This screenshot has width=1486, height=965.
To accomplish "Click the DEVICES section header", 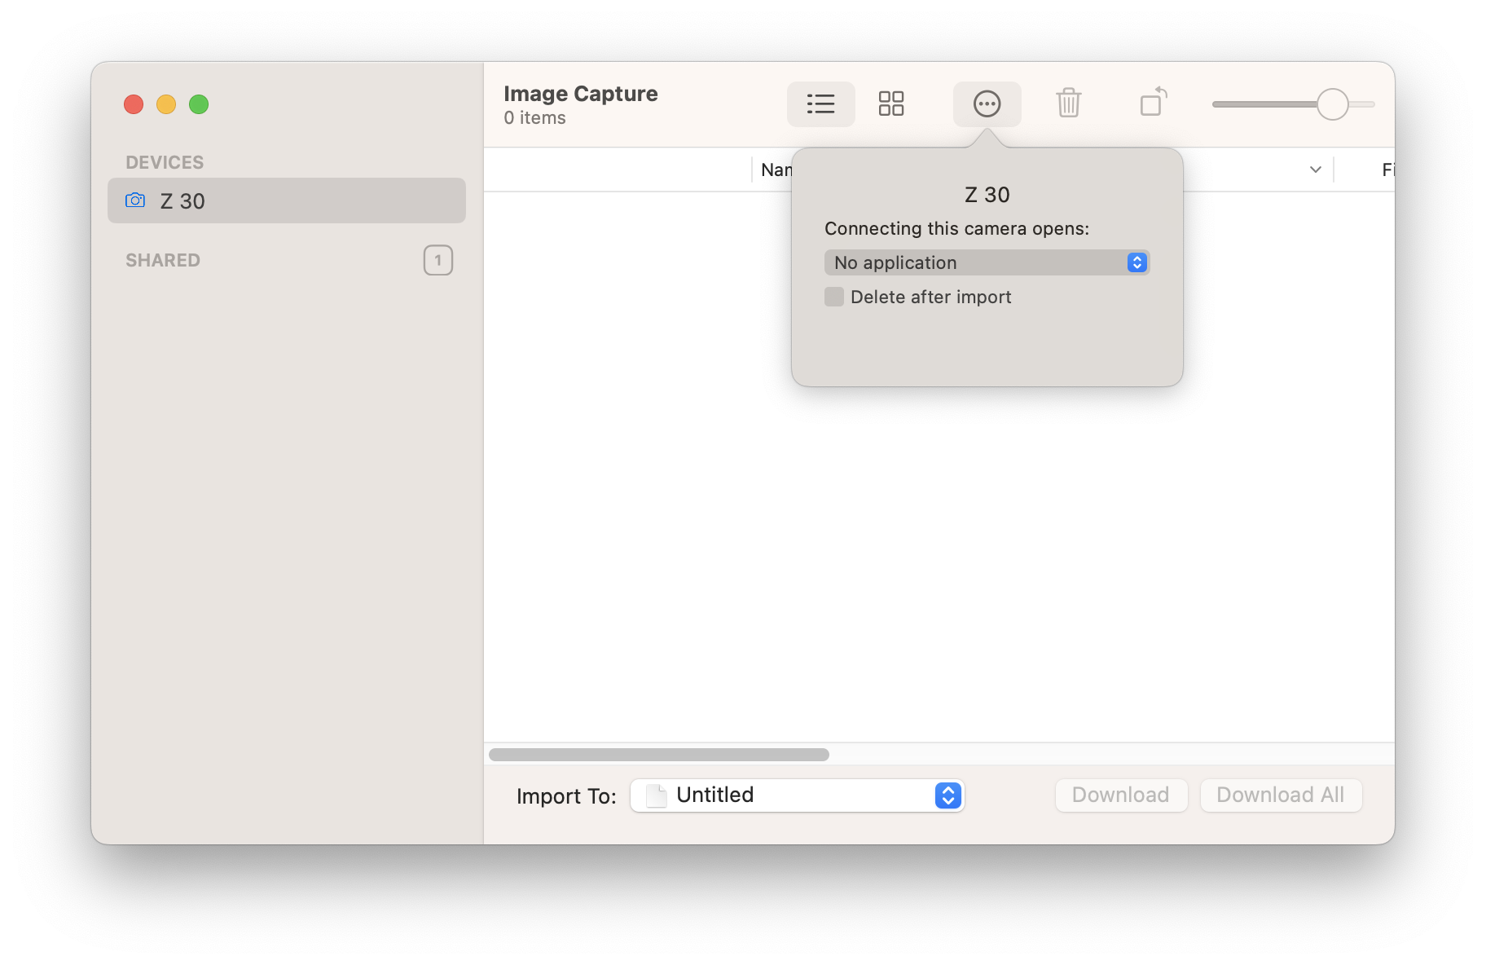I will 165,162.
